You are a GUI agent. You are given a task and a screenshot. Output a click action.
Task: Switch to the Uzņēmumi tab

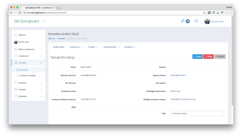(76, 47)
